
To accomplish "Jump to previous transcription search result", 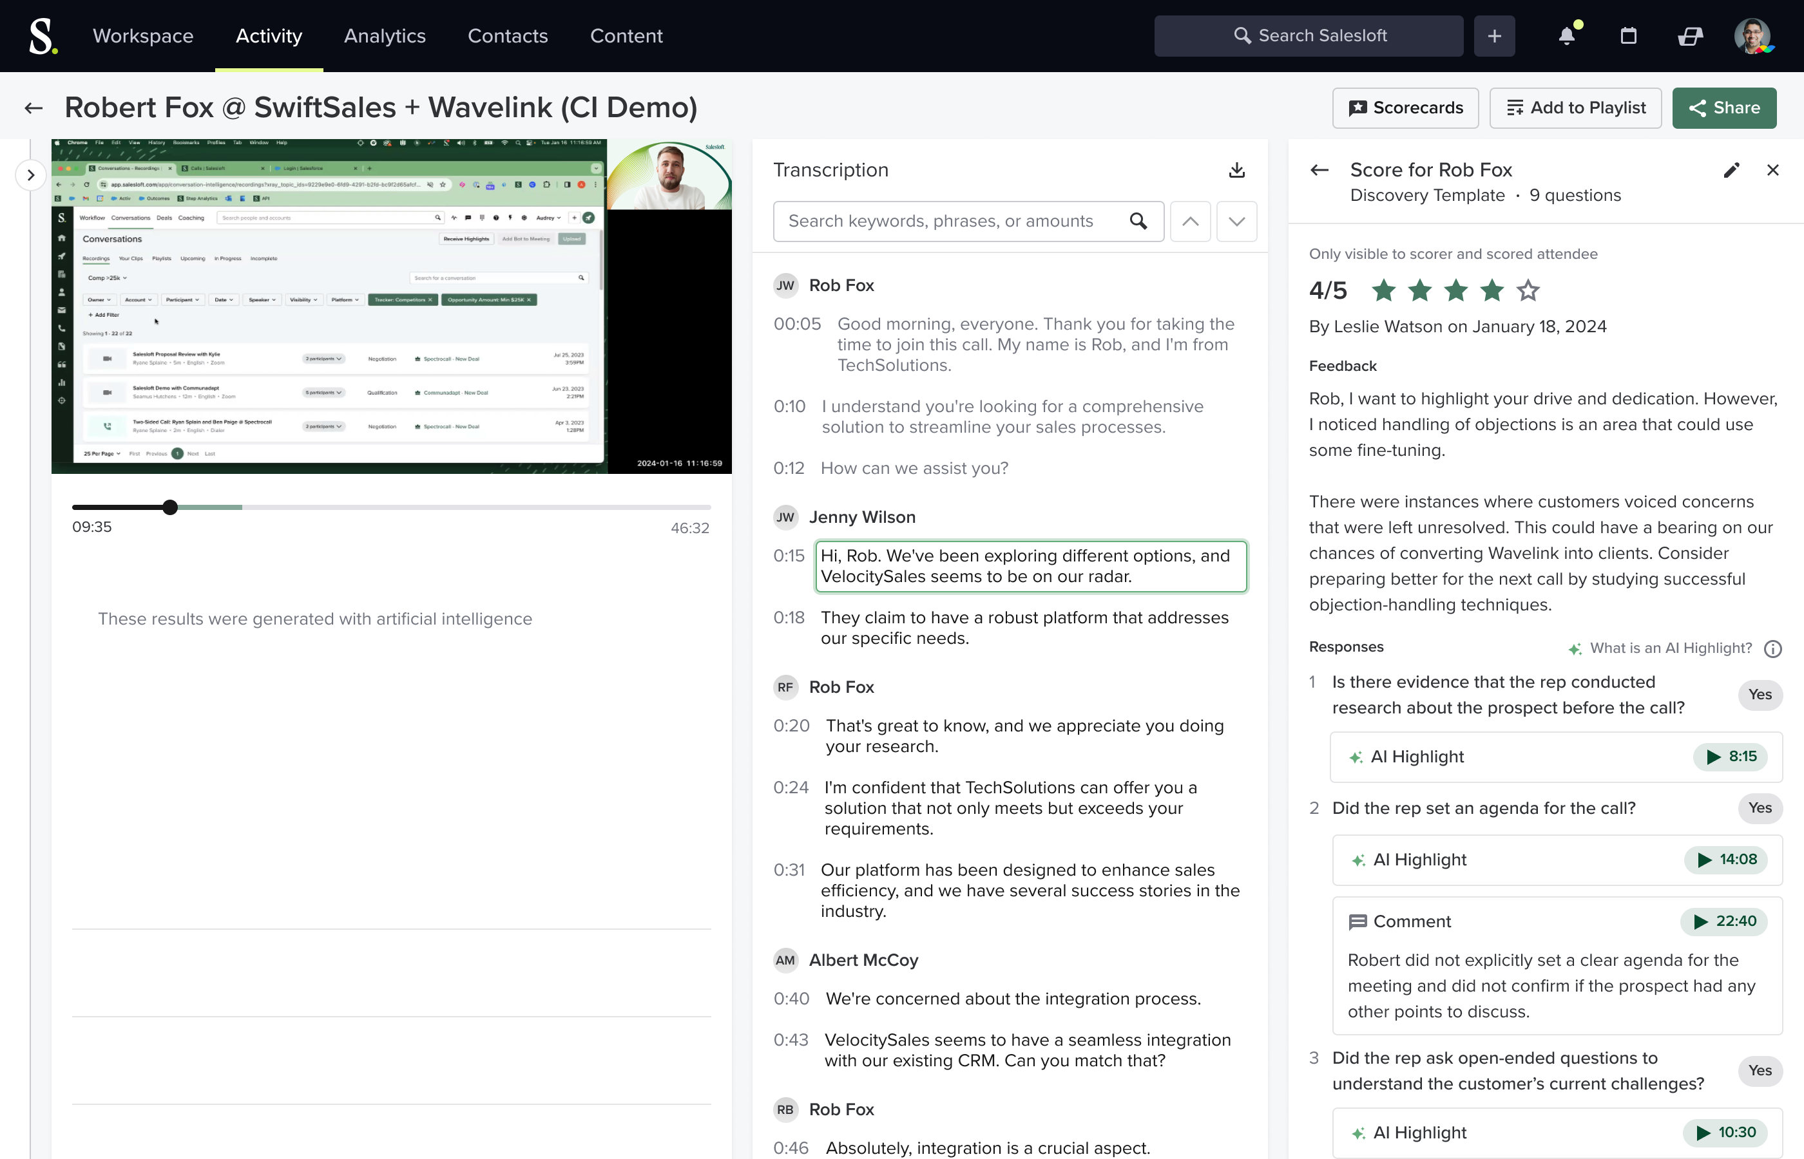I will tap(1189, 221).
